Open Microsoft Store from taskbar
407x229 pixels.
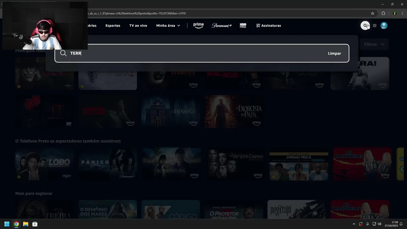[35, 224]
